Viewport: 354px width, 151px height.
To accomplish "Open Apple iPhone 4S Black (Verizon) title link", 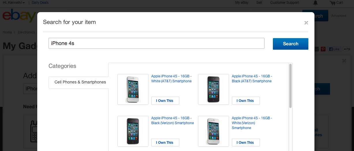I will pyautogui.click(x=173, y=121).
